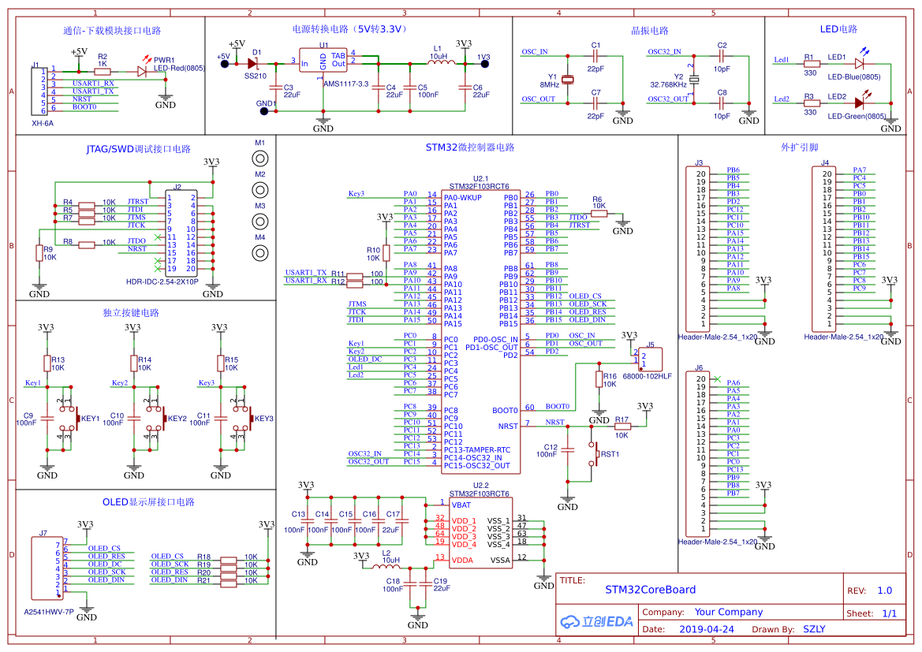Click the 'OLED显示屏接口电路' section title
The width and height of the screenshot is (922, 652).
tap(148, 502)
